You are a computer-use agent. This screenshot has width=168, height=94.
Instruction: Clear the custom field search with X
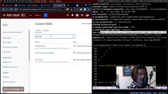pyautogui.click(x=73, y=37)
